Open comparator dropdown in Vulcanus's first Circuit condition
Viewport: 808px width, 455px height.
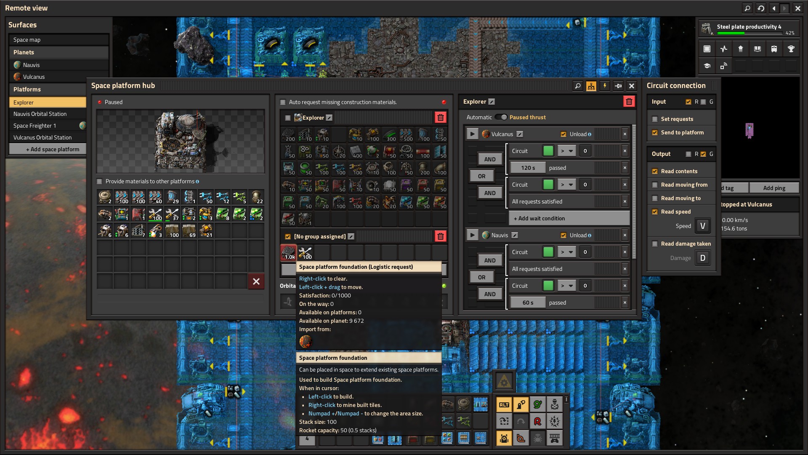[x=566, y=151]
